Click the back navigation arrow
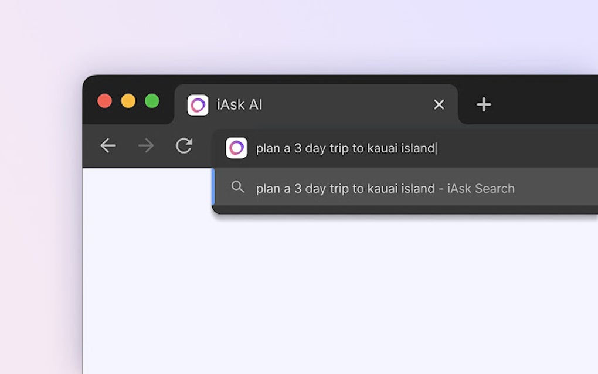 click(x=108, y=146)
